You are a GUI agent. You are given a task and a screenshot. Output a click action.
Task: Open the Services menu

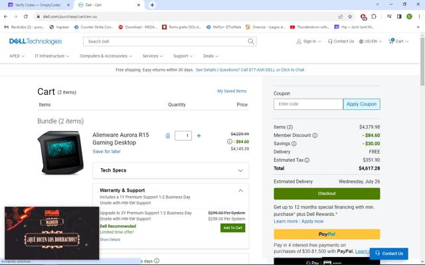point(153,56)
